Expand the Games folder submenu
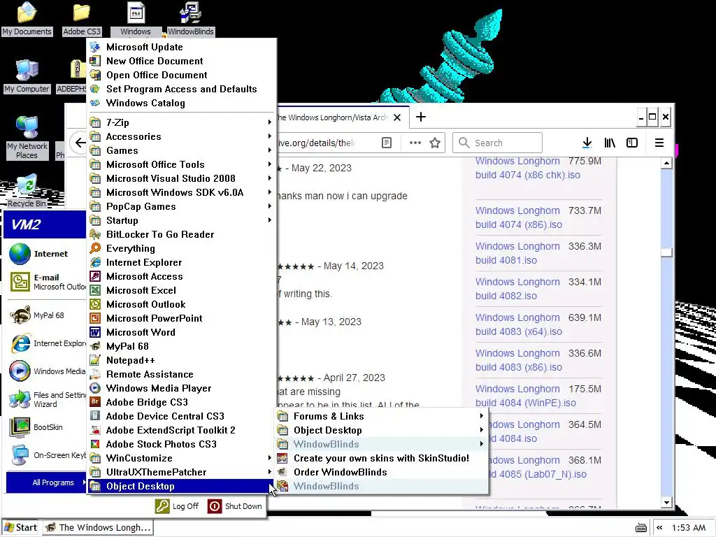The height and width of the screenshot is (537, 716). point(181,150)
